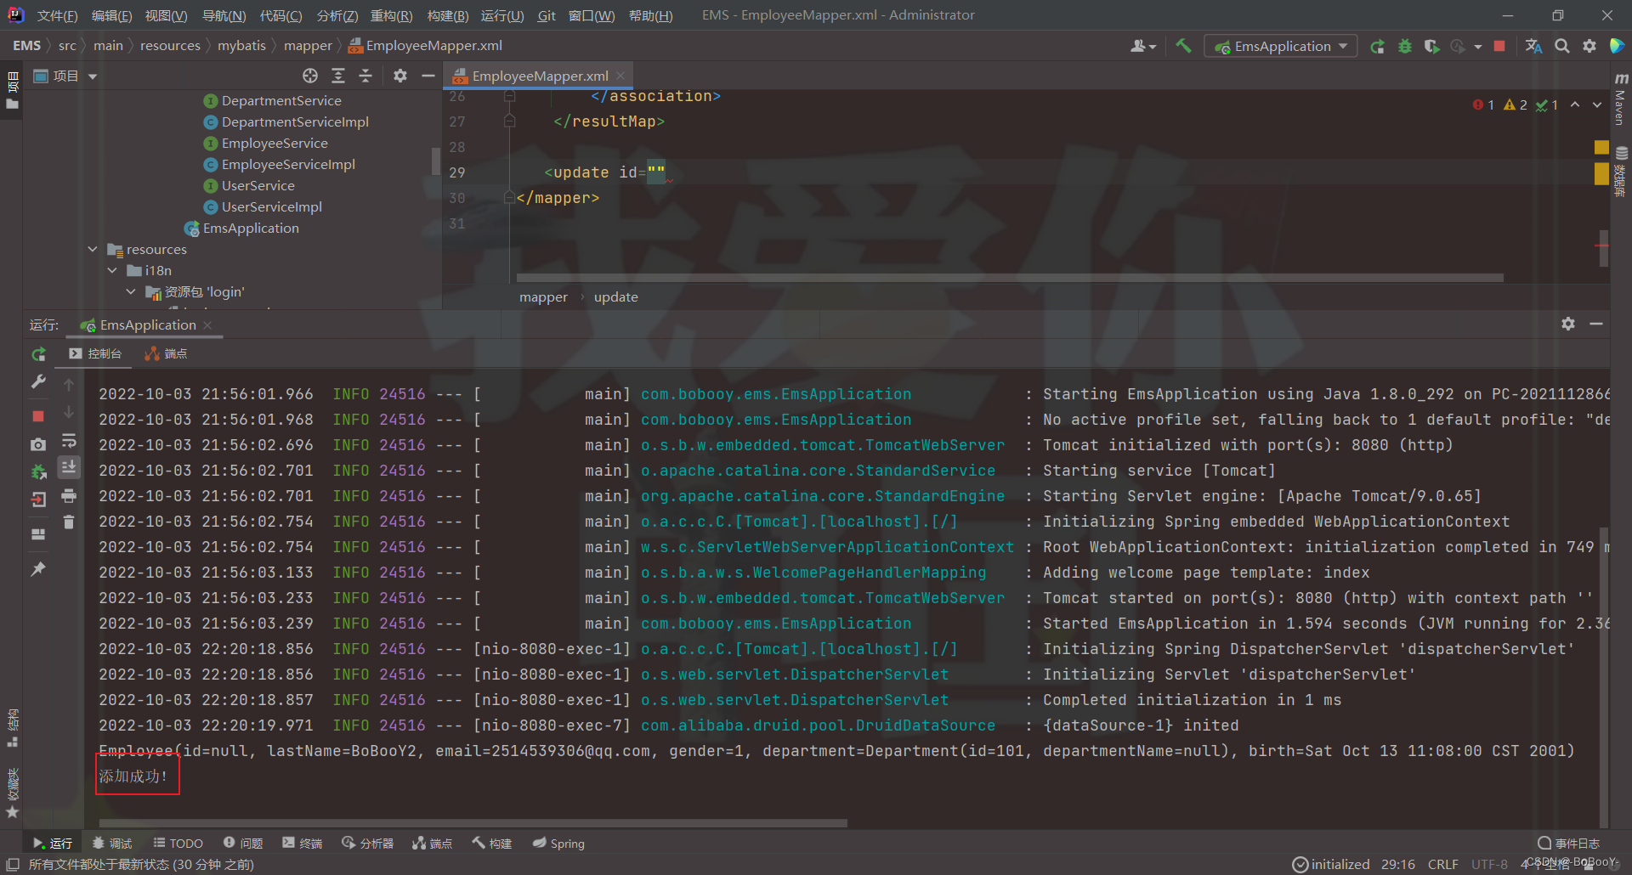
Task: Open the 调试 debug tool window
Action: pyautogui.click(x=112, y=843)
